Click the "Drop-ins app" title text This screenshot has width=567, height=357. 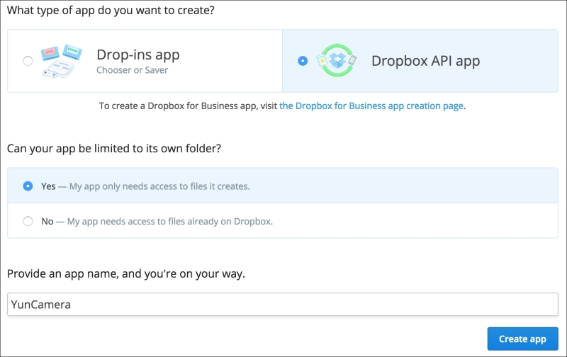click(x=138, y=55)
